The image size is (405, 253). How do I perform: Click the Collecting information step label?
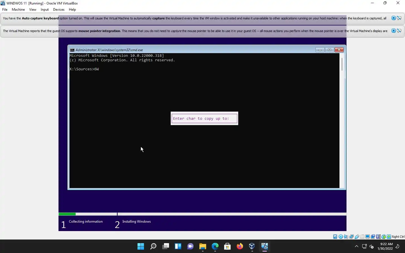click(86, 222)
